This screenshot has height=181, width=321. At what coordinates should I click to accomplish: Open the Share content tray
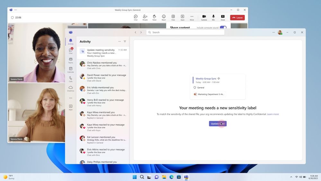point(223,17)
